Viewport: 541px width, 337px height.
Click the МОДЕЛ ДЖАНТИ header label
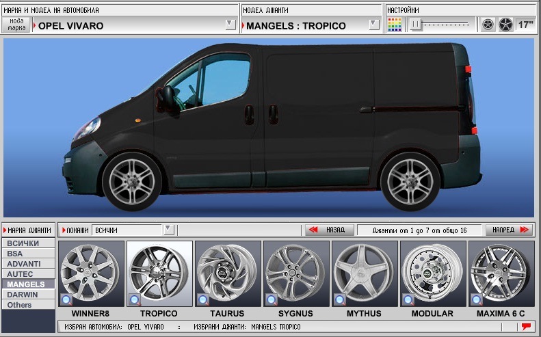point(265,10)
